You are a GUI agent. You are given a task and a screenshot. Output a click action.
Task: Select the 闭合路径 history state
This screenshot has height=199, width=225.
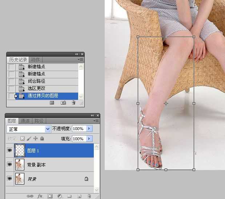[43, 81]
